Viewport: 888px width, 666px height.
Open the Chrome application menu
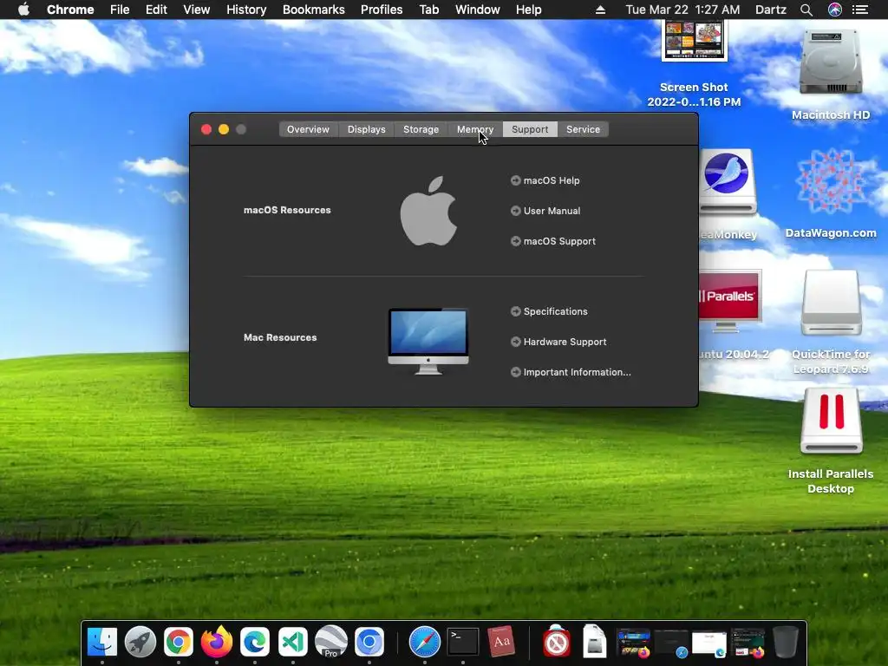(x=70, y=10)
